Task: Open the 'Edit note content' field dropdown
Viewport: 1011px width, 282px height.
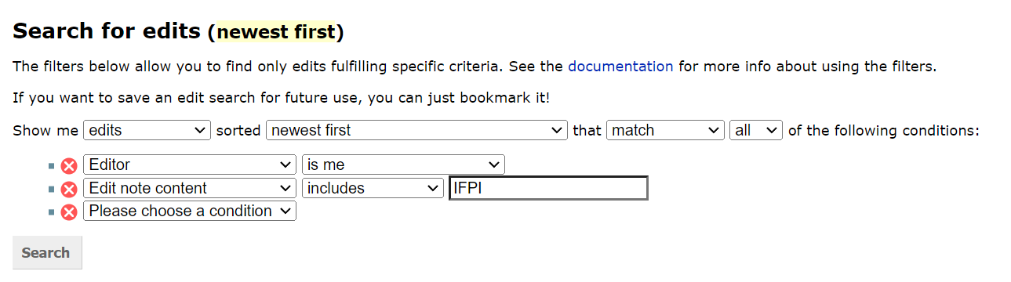Action: point(190,188)
